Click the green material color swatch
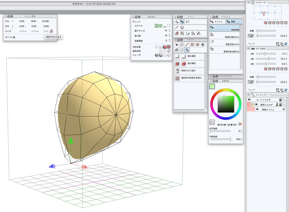The image size is (289, 212). point(212,86)
